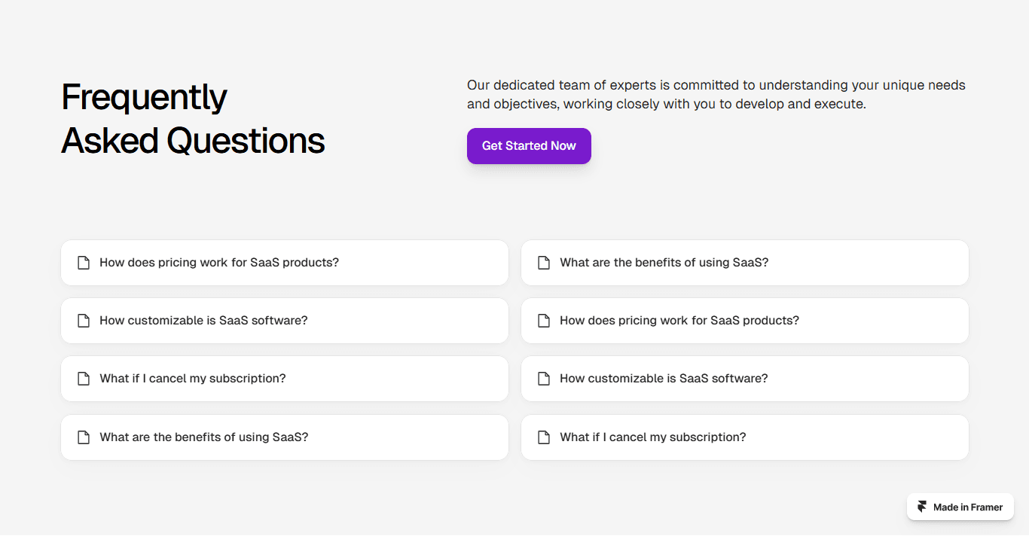Image resolution: width=1029 pixels, height=536 pixels.
Task: Open the Made in Framer badge link
Action: [x=960, y=507]
